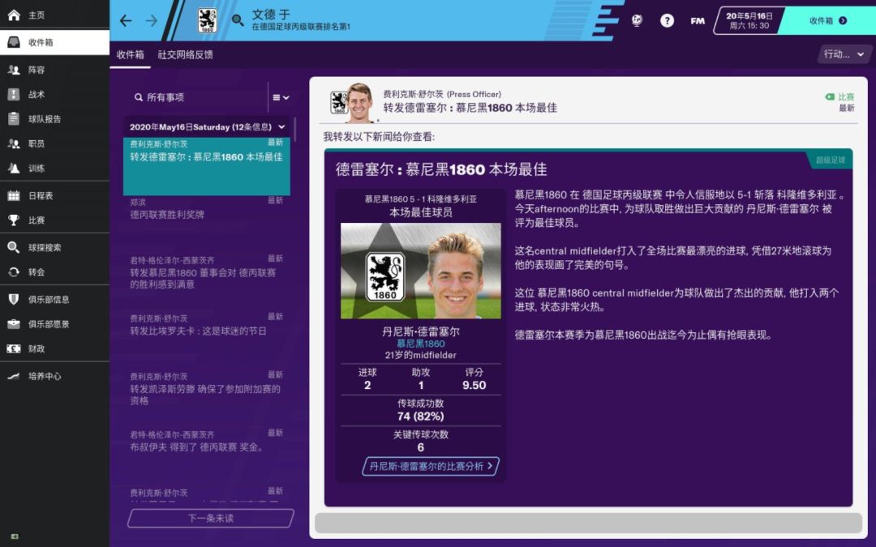The width and height of the screenshot is (876, 547).
Task: Switch to the 社交网络反馈 tab
Action: tap(185, 55)
